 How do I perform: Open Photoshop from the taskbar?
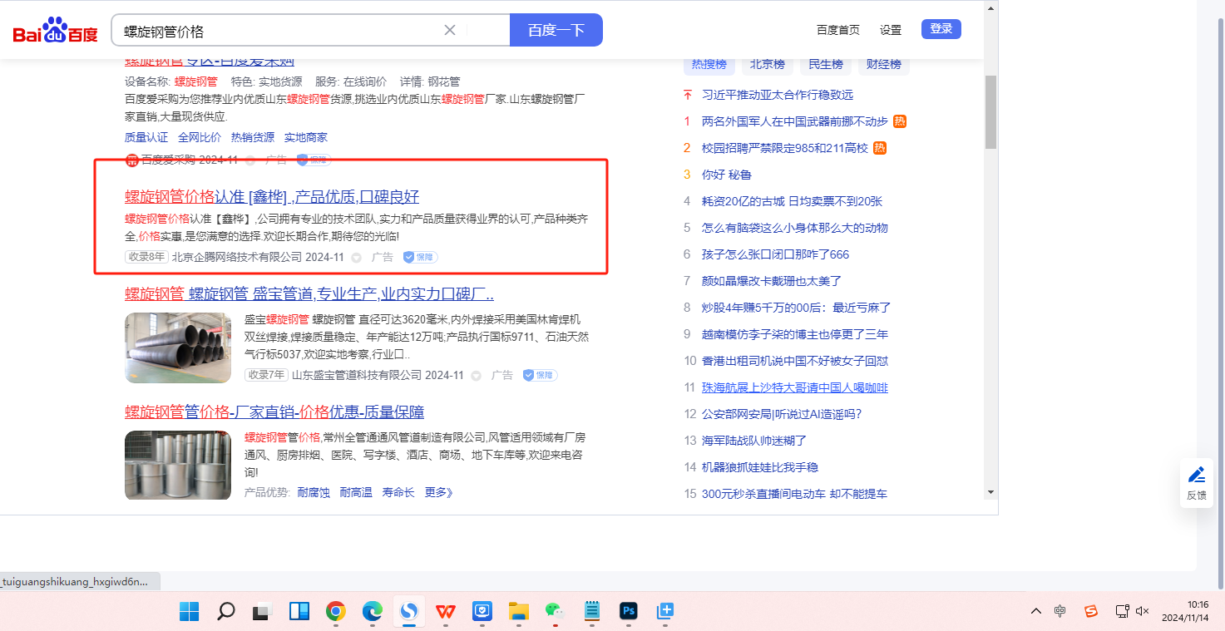(628, 612)
